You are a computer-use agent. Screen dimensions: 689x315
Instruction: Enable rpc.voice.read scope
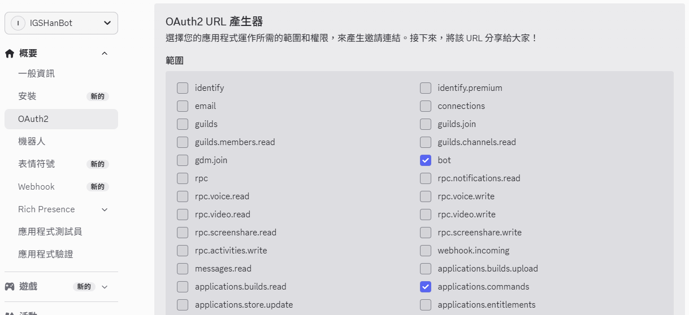tap(183, 196)
